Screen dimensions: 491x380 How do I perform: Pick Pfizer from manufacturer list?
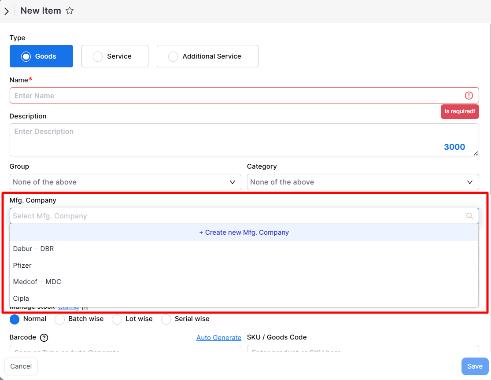tap(22, 266)
